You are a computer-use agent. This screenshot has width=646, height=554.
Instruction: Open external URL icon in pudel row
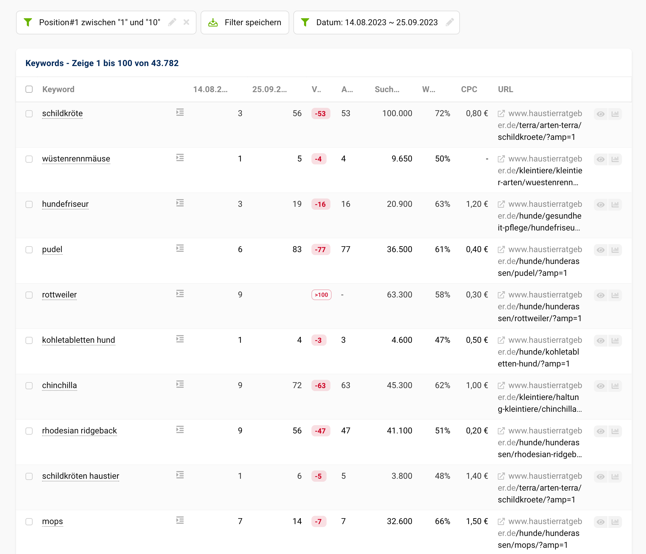(x=501, y=249)
